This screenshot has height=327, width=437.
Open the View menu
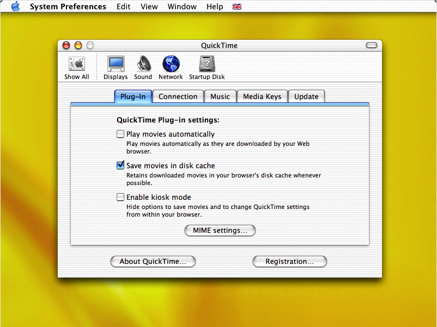pyautogui.click(x=149, y=7)
